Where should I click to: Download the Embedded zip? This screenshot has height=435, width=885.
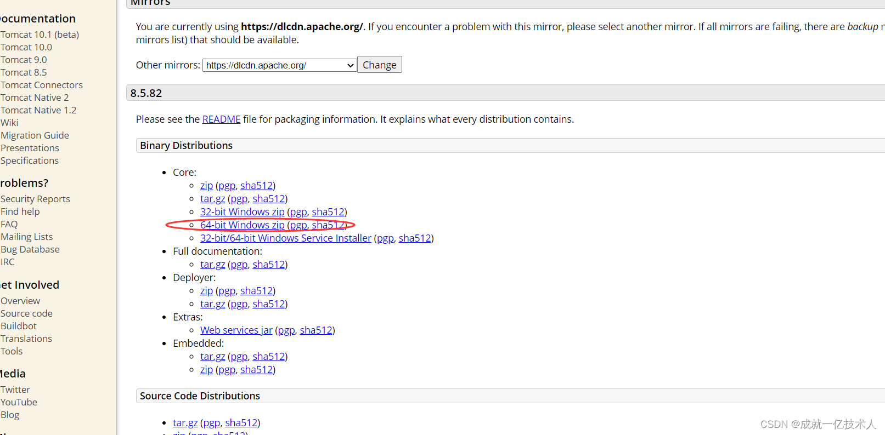[x=206, y=370]
